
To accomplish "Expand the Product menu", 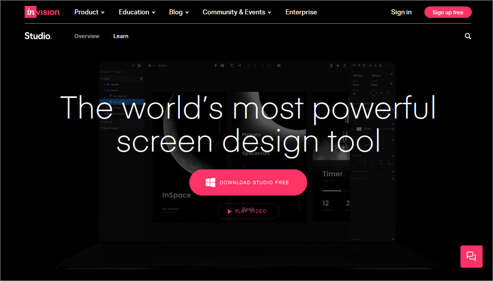I will pos(89,12).
